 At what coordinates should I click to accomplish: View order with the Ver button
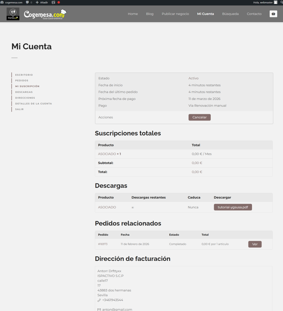(255, 244)
